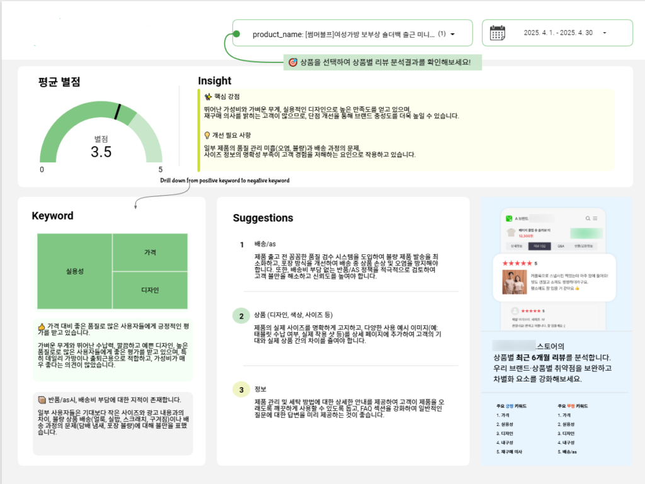This screenshot has height=484, width=645.
Task: Click the bee icon next to 핵심 강점
Action: click(208, 97)
